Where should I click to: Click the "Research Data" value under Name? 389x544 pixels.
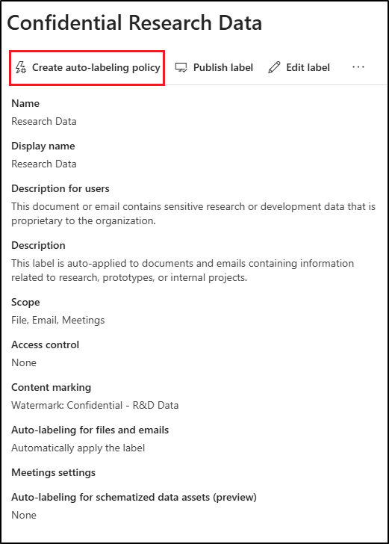click(44, 121)
